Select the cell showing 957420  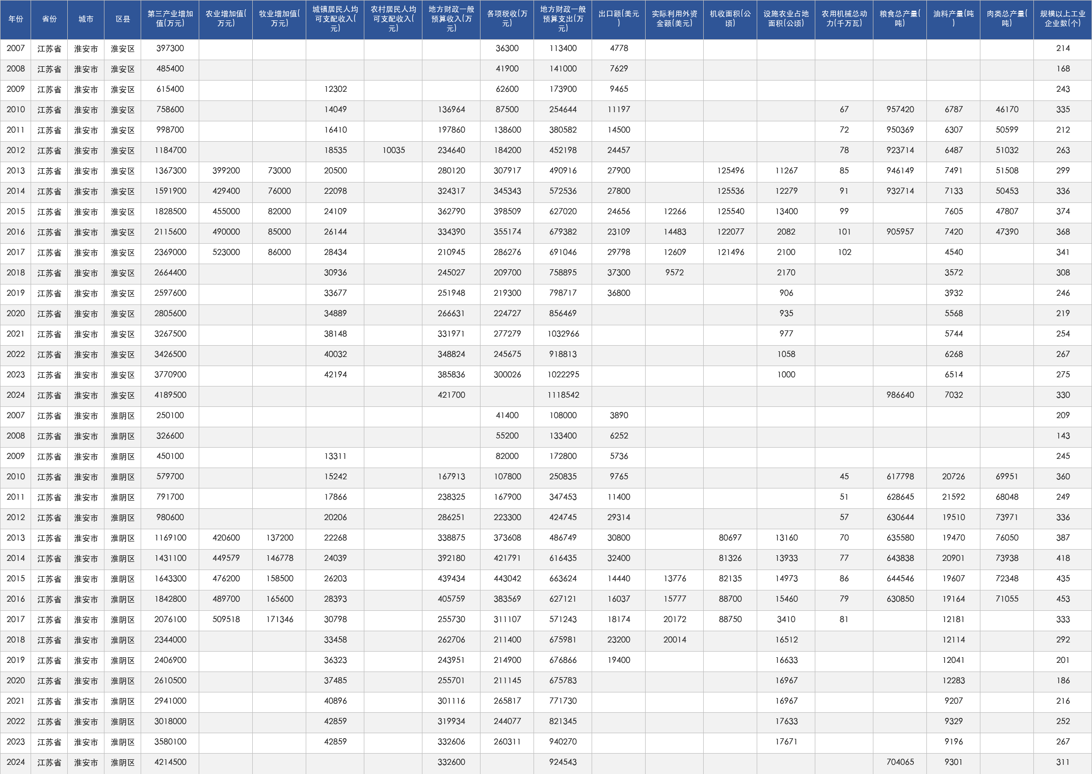pos(900,110)
